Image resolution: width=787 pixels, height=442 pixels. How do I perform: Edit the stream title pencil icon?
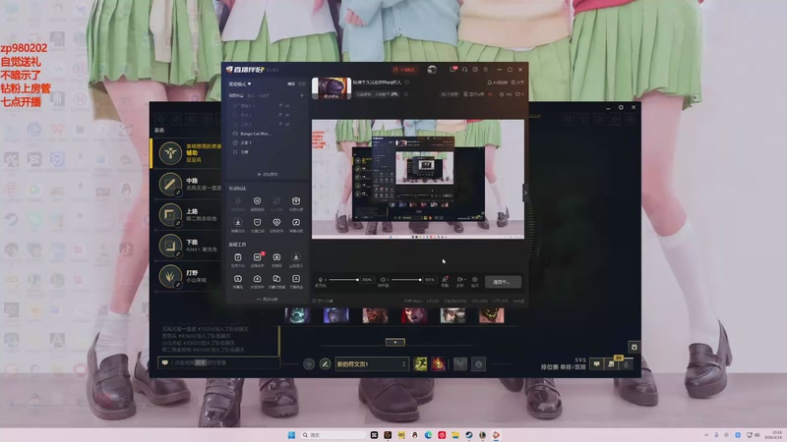tap(406, 83)
